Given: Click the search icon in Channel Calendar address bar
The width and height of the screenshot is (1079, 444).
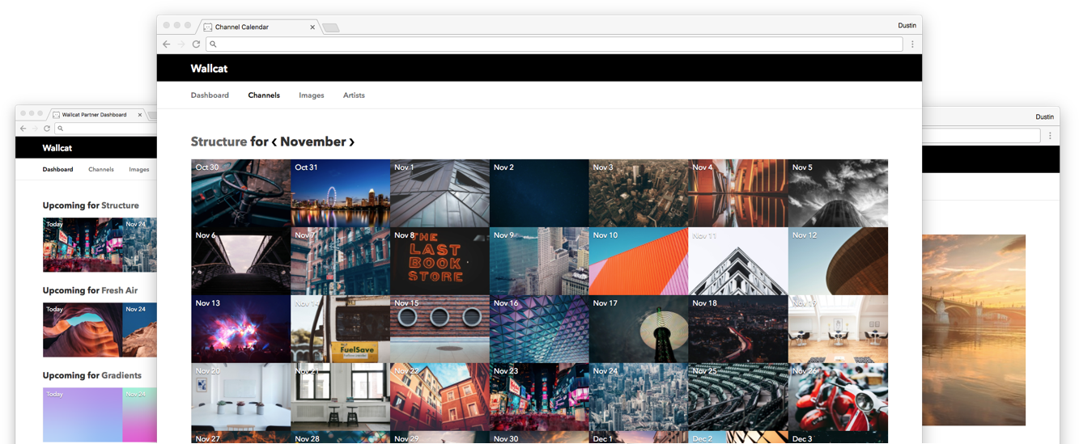Looking at the screenshot, I should tap(213, 44).
